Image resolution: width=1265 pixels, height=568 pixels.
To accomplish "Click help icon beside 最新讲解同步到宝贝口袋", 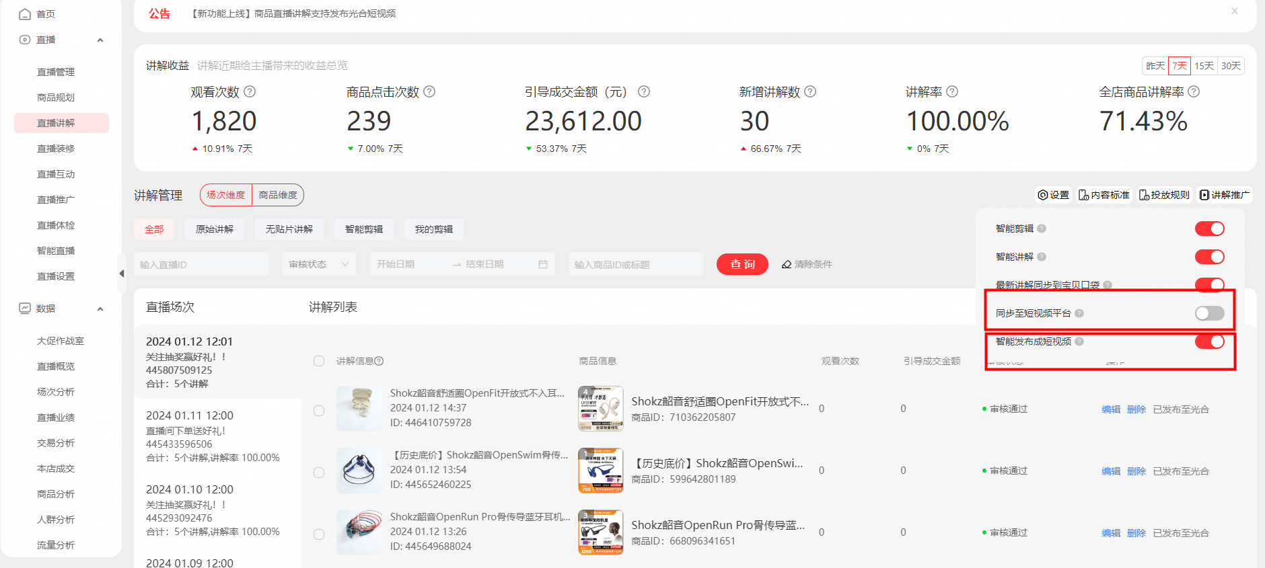I will click(1108, 285).
